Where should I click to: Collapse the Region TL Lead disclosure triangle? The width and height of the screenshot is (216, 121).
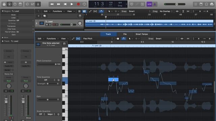coord(3,11)
